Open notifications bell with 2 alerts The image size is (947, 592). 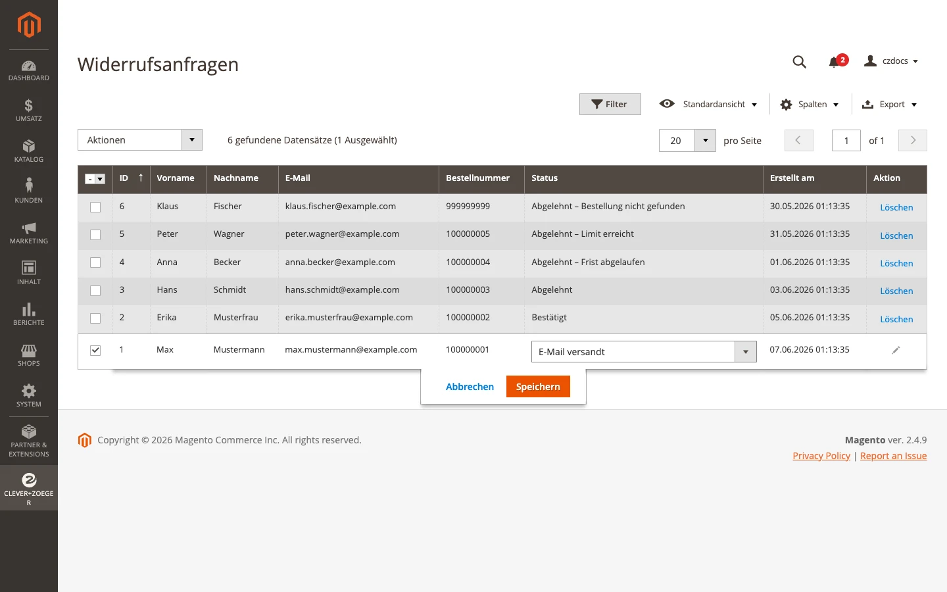click(838, 61)
